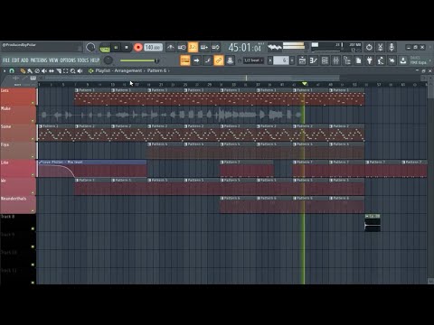The image size is (434, 325).
Task: Toggle the playlist magnet snap icon
Action: pos(12,70)
